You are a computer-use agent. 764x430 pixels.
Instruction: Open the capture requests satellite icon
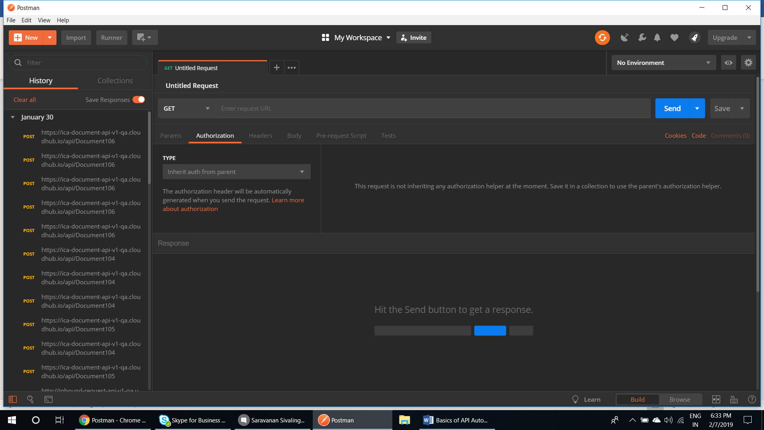(625, 37)
